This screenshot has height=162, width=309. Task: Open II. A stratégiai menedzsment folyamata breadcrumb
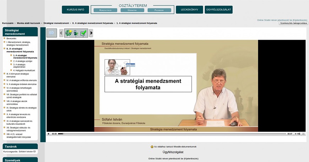coord(93,23)
